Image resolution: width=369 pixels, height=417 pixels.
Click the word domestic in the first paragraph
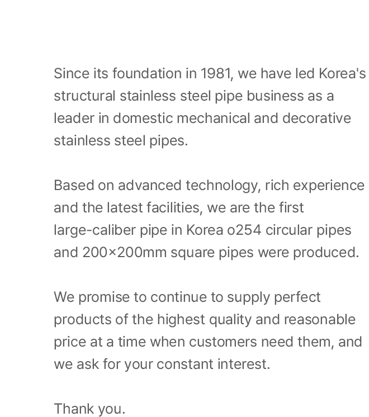pos(143,118)
